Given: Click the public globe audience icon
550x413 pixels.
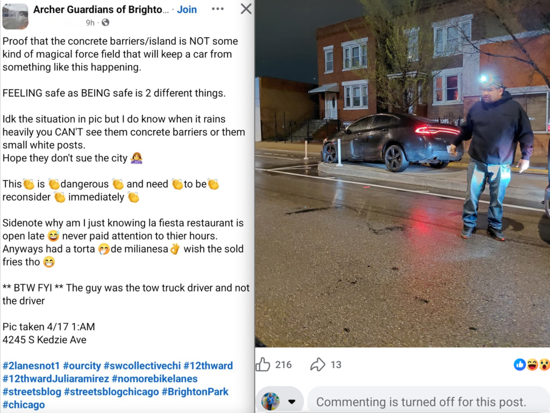Looking at the screenshot, I should [105, 23].
